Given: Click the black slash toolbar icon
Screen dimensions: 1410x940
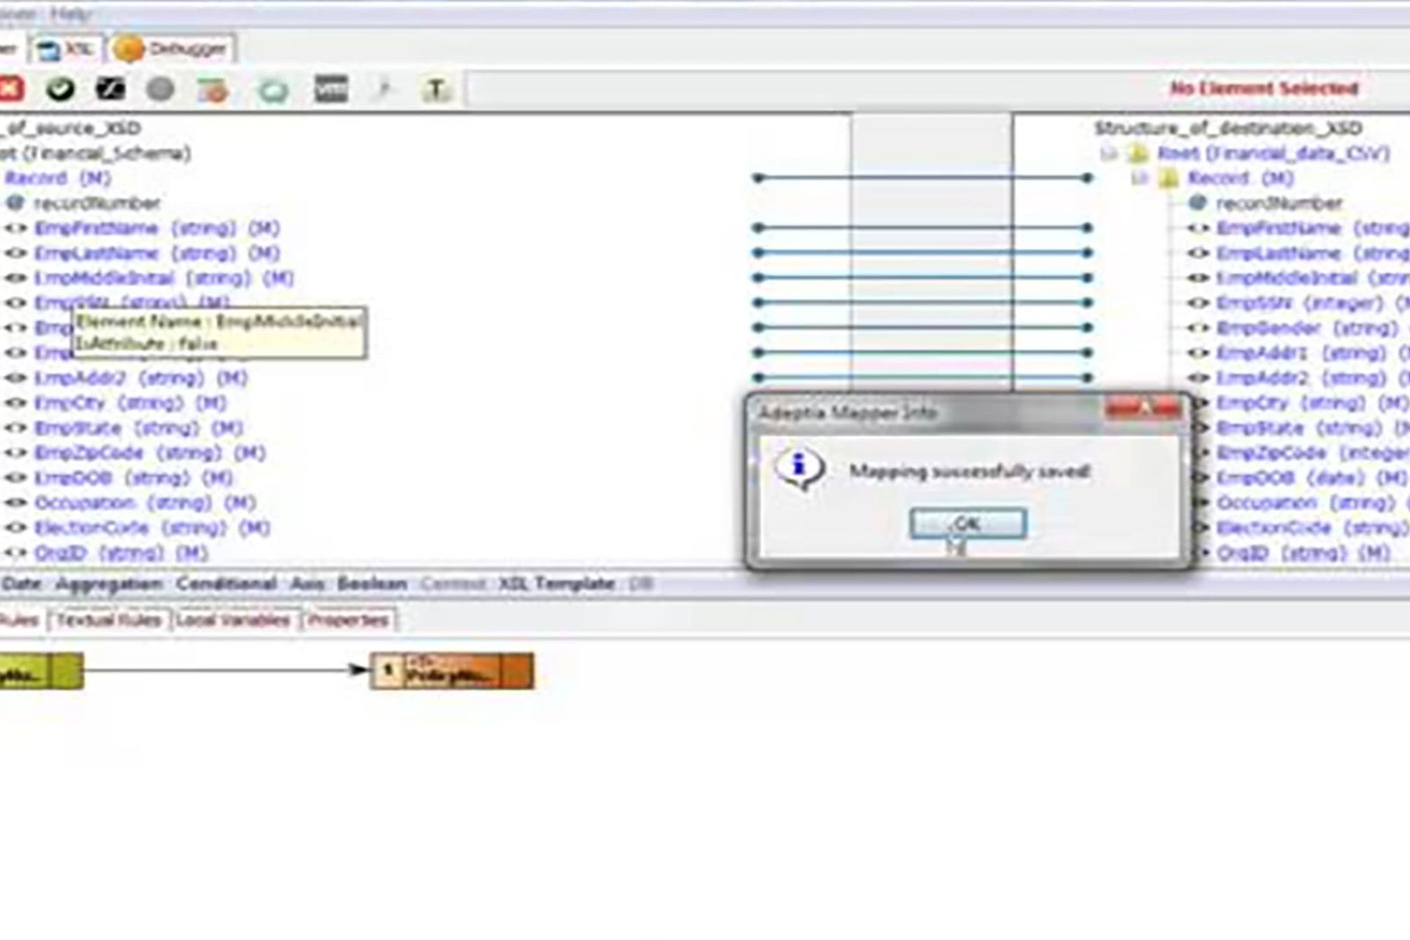Looking at the screenshot, I should coord(111,89).
